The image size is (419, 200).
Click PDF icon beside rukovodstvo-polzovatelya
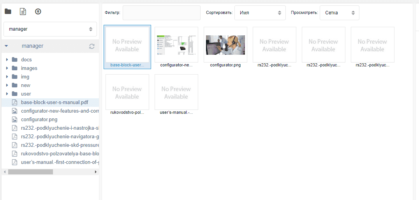click(15, 154)
